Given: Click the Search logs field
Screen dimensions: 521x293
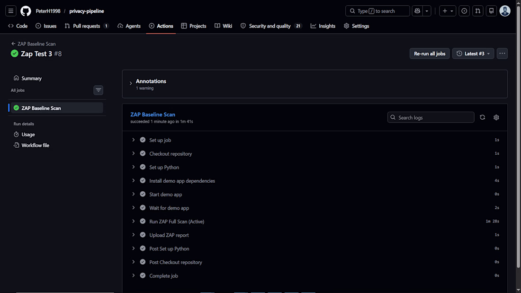Looking at the screenshot, I should tap(431, 117).
